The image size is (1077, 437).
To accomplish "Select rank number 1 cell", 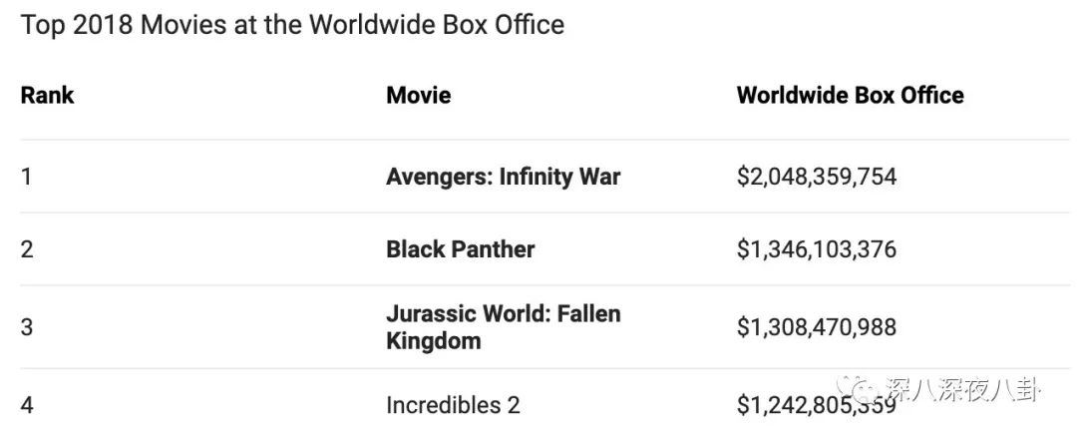I will (27, 177).
